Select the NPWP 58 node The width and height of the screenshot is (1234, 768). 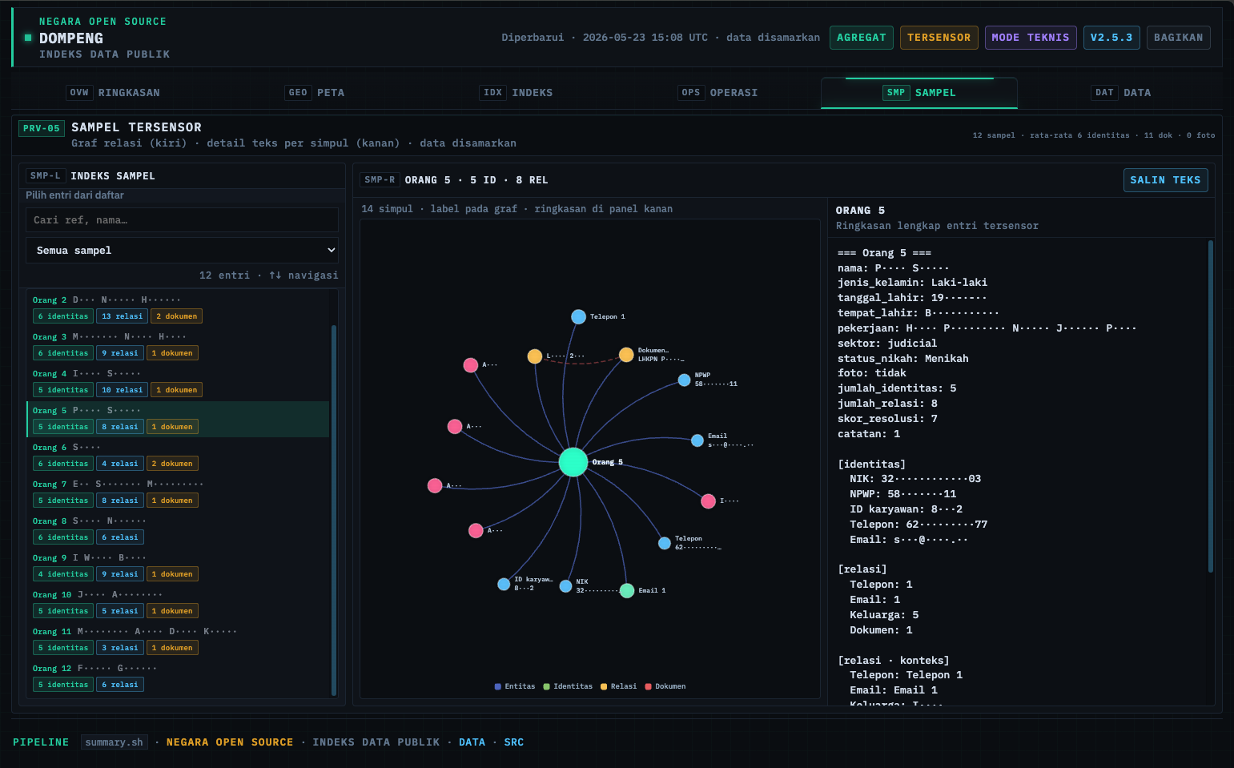pos(684,380)
